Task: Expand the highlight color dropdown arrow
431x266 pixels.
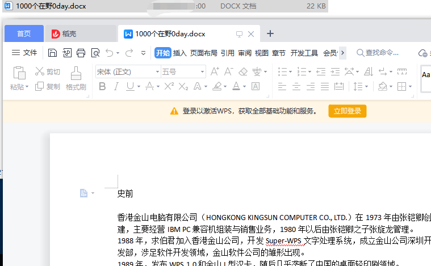Action: coord(225,87)
